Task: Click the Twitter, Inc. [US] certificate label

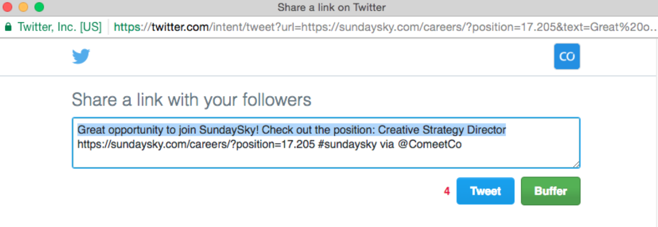Action: pyautogui.click(x=59, y=27)
